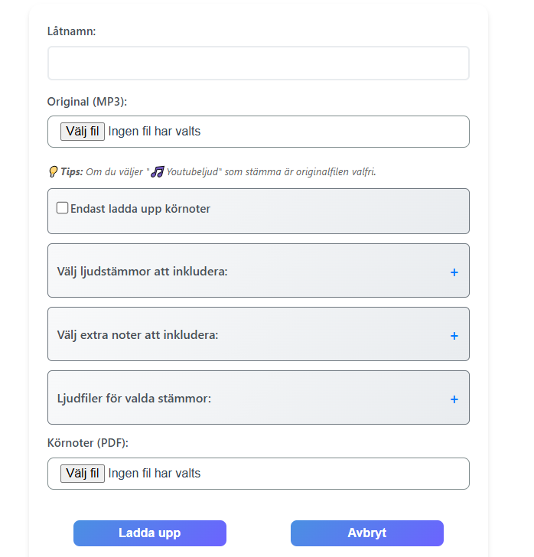This screenshot has width=534, height=557.
Task: Click plus icon for Ljudfiler section
Action: click(x=454, y=399)
